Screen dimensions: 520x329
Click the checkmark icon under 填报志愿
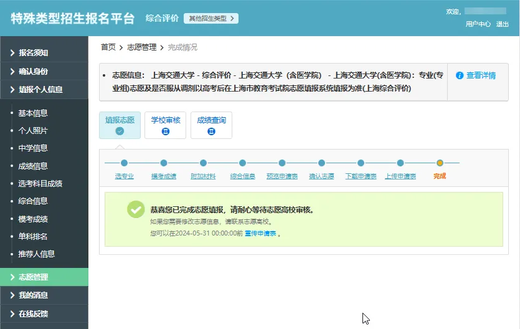(x=120, y=131)
